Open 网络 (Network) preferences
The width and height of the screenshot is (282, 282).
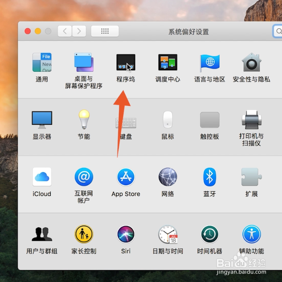tap(168, 177)
